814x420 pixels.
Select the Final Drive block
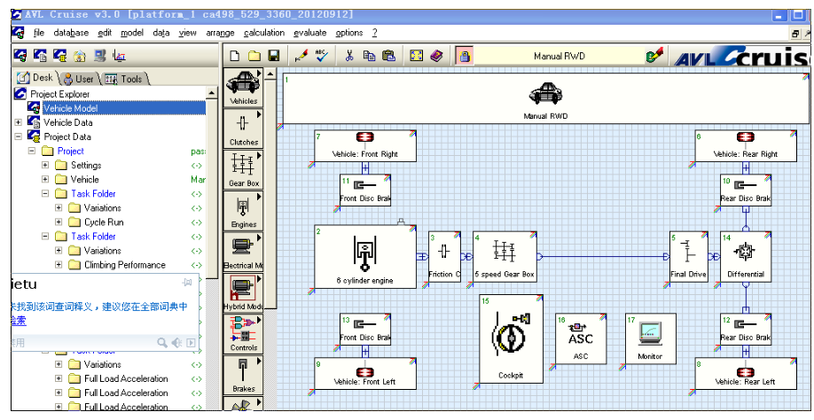pos(688,257)
